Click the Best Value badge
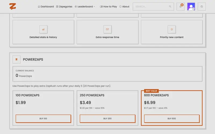The height and width of the screenshot is (134, 215). point(151,91)
